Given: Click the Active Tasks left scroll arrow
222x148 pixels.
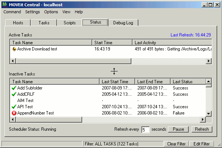Looking at the screenshot, I should [x=13, y=61].
